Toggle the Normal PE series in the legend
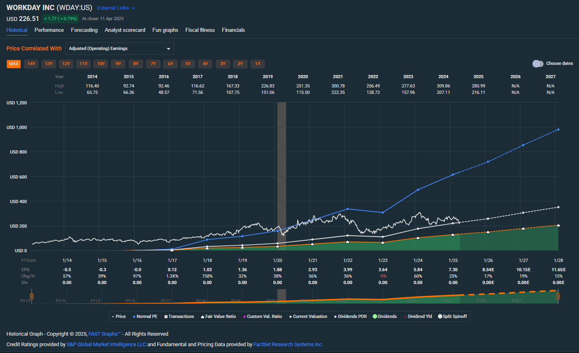The width and height of the screenshot is (579, 353). 145,316
